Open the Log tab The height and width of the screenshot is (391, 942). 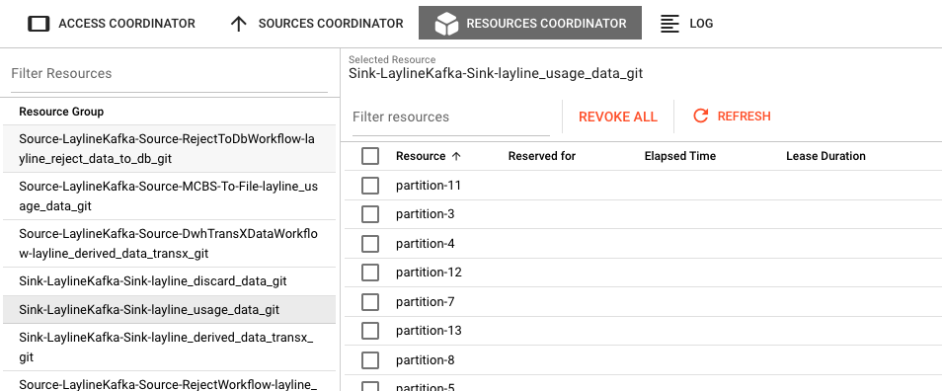tap(686, 24)
